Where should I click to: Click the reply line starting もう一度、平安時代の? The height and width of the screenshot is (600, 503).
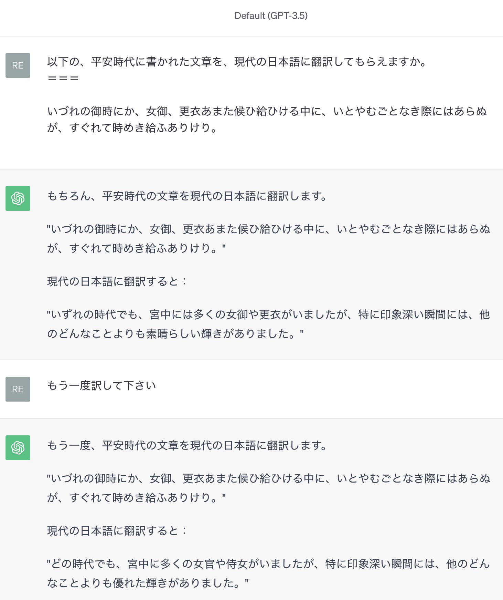[187, 445]
